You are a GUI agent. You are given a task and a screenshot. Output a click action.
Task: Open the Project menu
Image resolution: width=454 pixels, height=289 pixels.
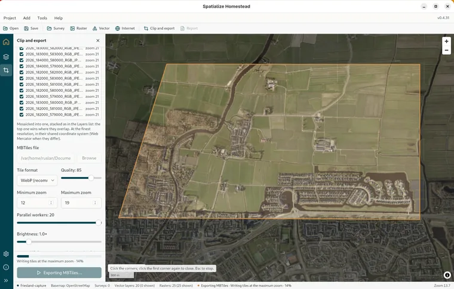(10, 18)
